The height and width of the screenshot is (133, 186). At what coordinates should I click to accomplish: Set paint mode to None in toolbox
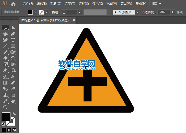14,130
